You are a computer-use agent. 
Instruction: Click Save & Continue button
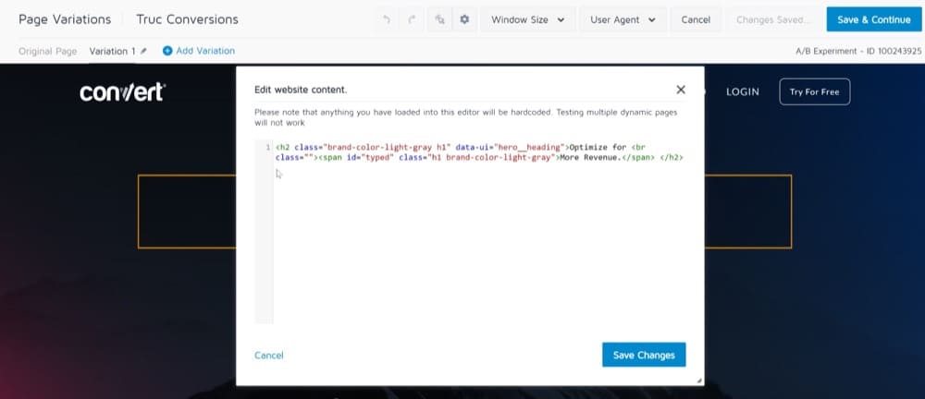tap(873, 19)
